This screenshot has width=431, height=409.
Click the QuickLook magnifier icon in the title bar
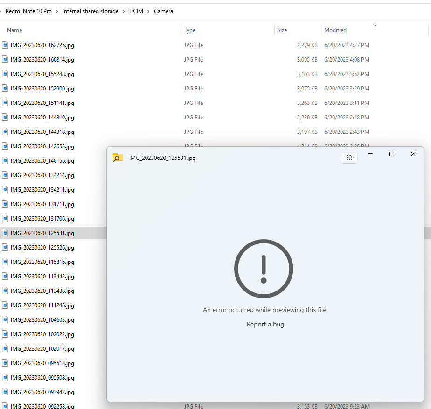pos(118,158)
